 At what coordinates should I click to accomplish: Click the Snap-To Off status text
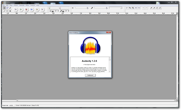35,106
